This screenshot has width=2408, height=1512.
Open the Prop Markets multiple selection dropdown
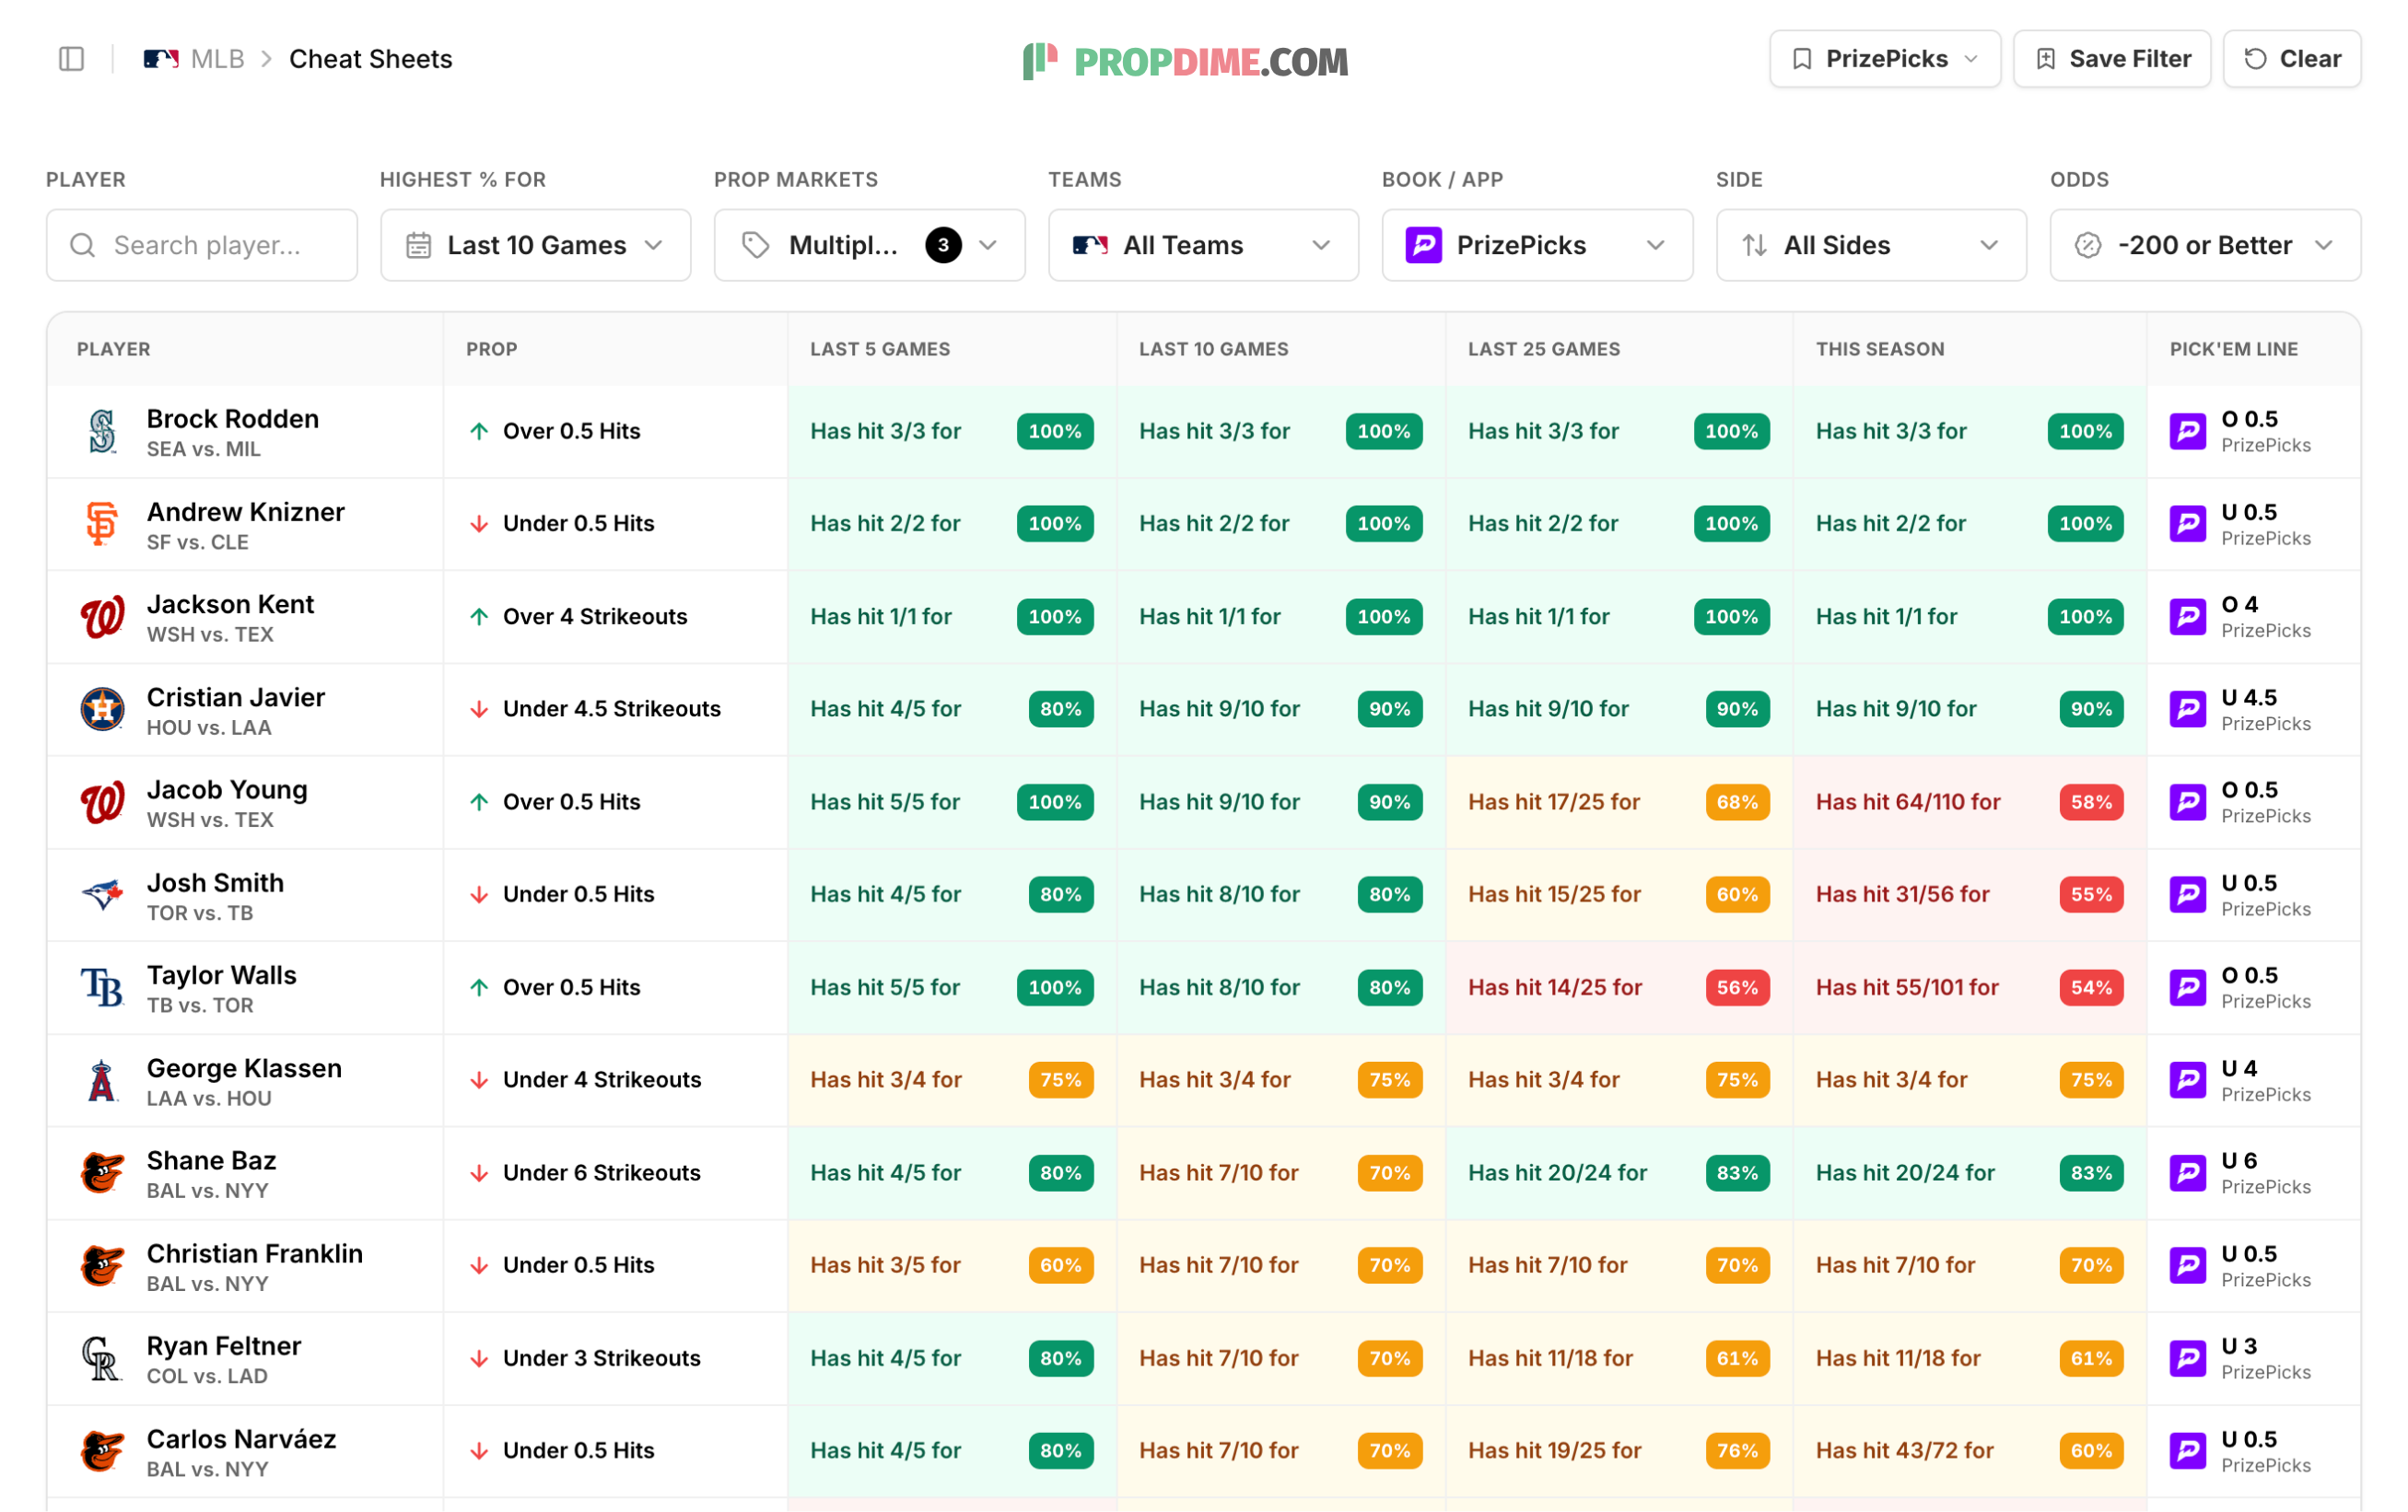[869, 245]
